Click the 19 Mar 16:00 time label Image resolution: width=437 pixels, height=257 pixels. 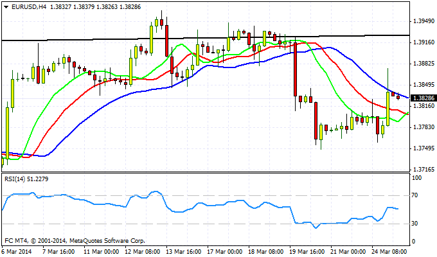pyautogui.click(x=307, y=252)
